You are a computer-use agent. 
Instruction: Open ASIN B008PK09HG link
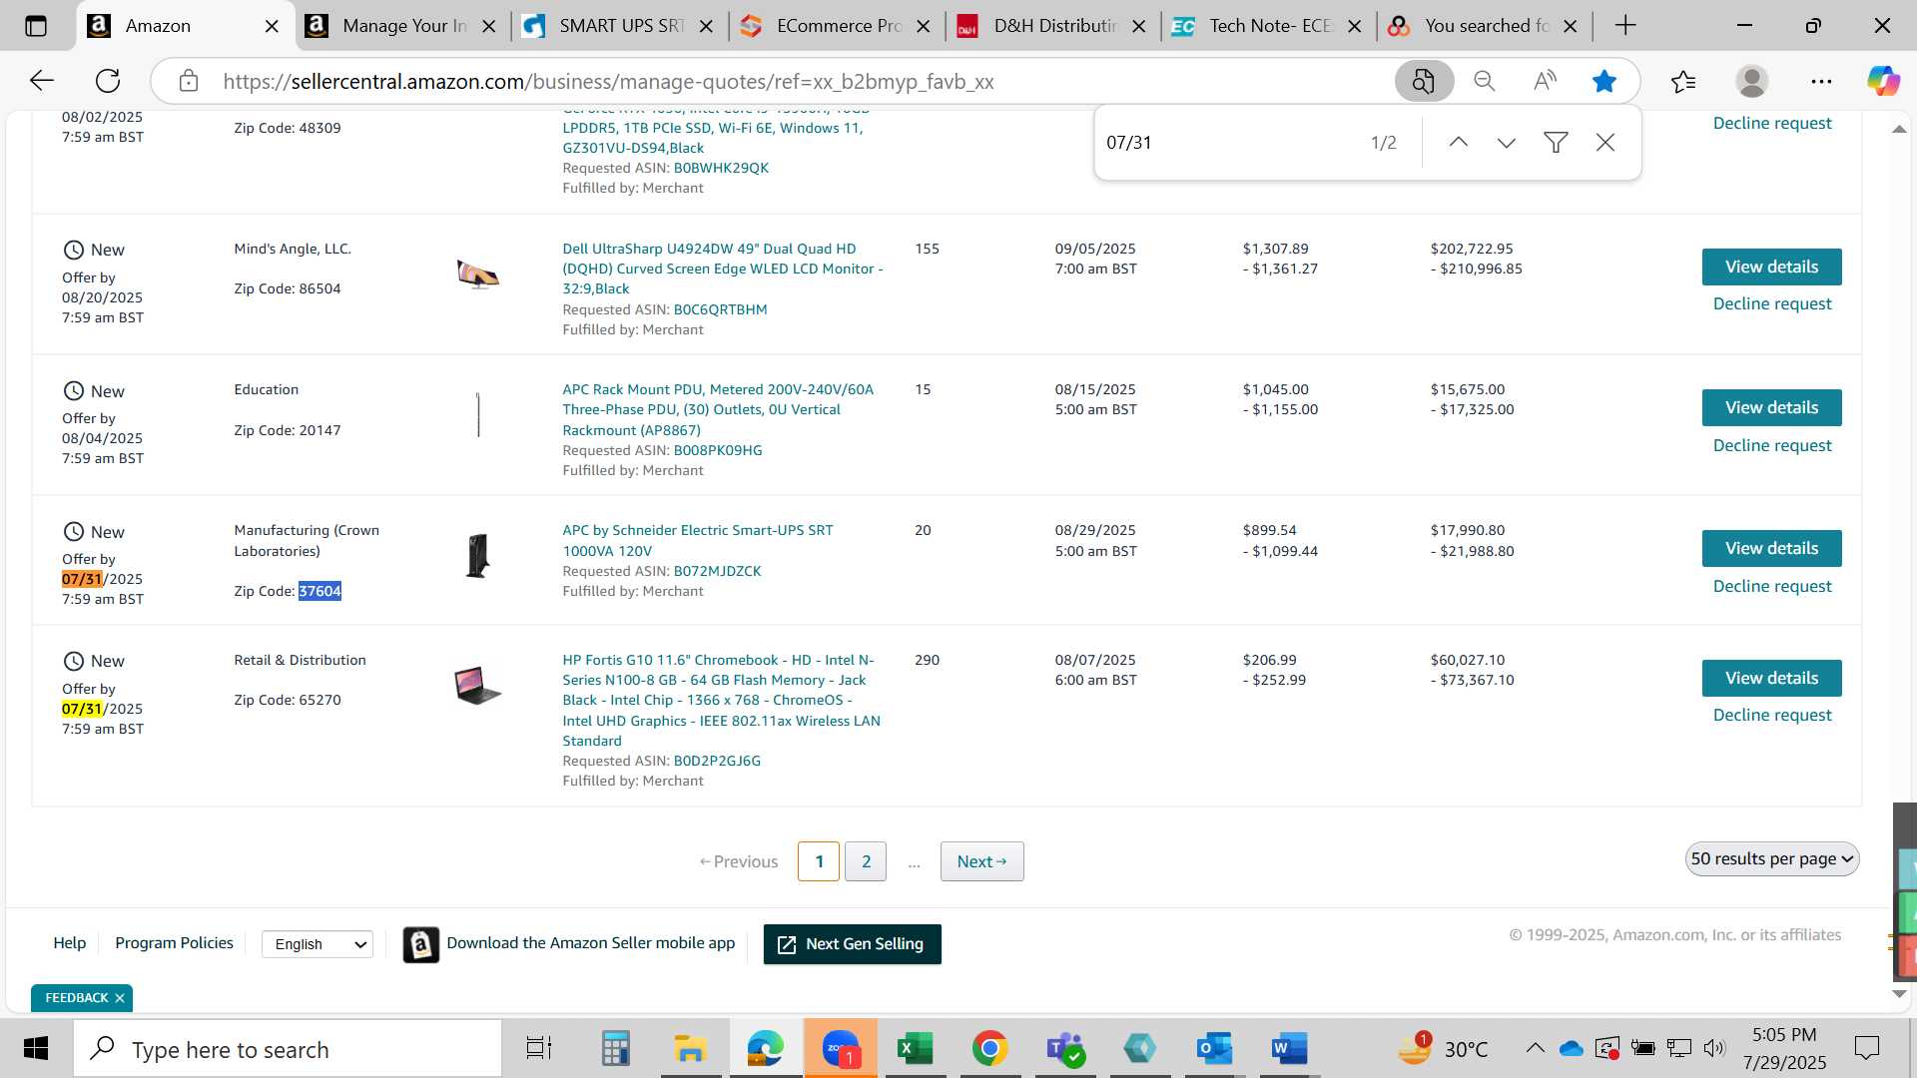click(718, 450)
